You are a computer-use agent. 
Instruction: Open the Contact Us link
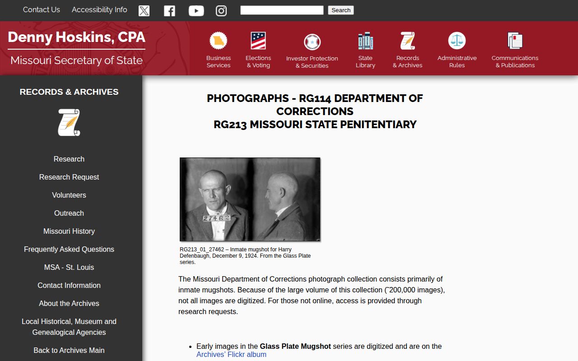coord(42,9)
